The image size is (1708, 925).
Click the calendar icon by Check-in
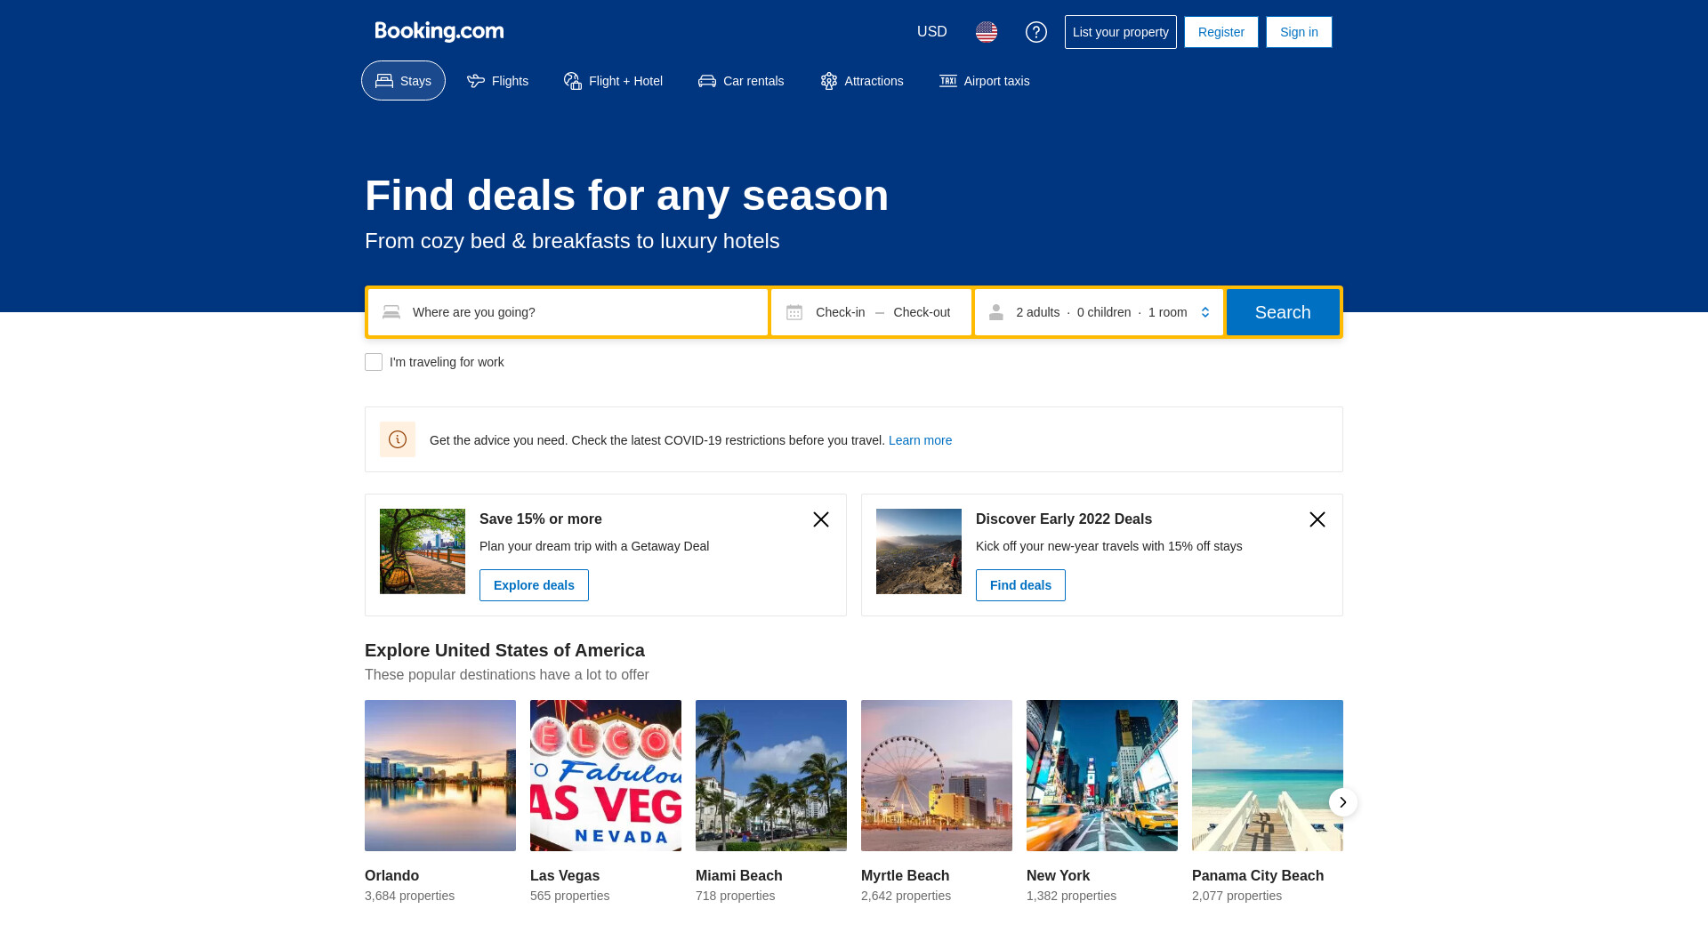794,312
